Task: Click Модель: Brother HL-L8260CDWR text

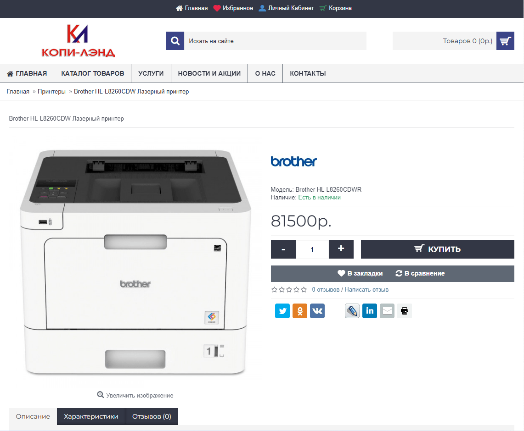Action: click(x=316, y=189)
